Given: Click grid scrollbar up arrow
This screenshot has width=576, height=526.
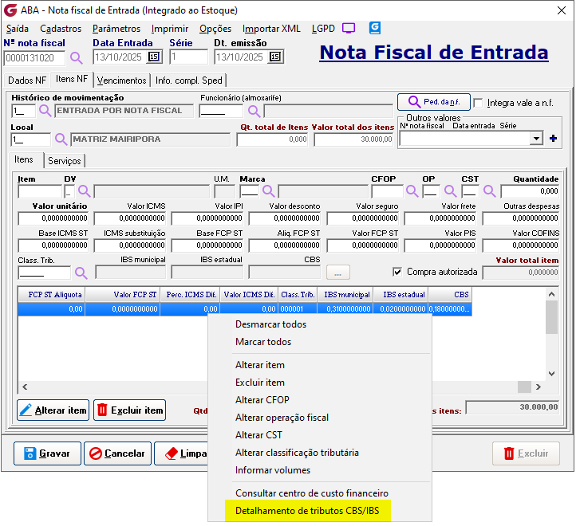Looking at the screenshot, I should tap(551, 294).
